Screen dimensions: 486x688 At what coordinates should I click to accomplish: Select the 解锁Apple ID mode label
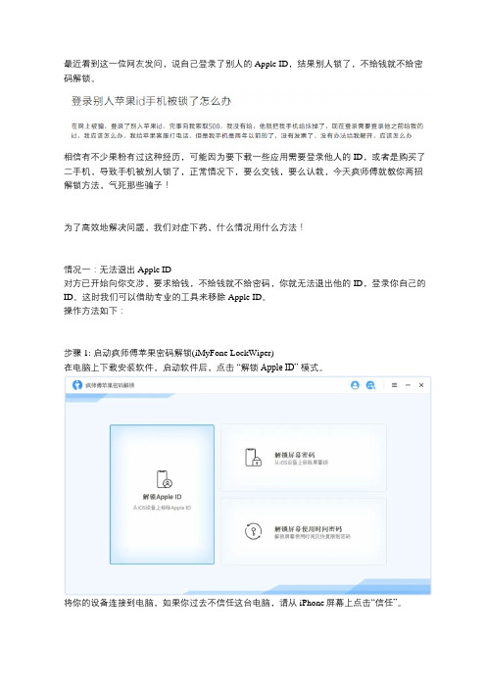[162, 497]
